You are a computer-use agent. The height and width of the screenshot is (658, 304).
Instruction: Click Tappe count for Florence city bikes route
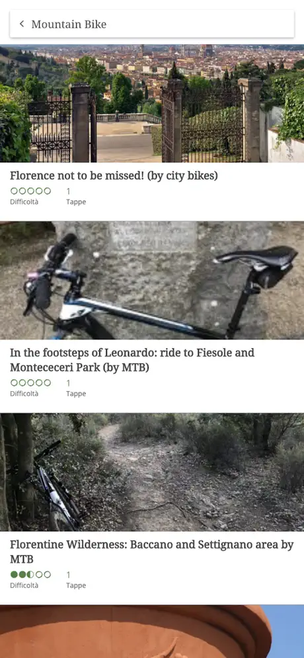69,192
